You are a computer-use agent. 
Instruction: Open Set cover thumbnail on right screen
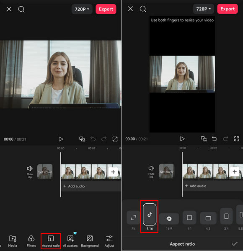click(166, 171)
